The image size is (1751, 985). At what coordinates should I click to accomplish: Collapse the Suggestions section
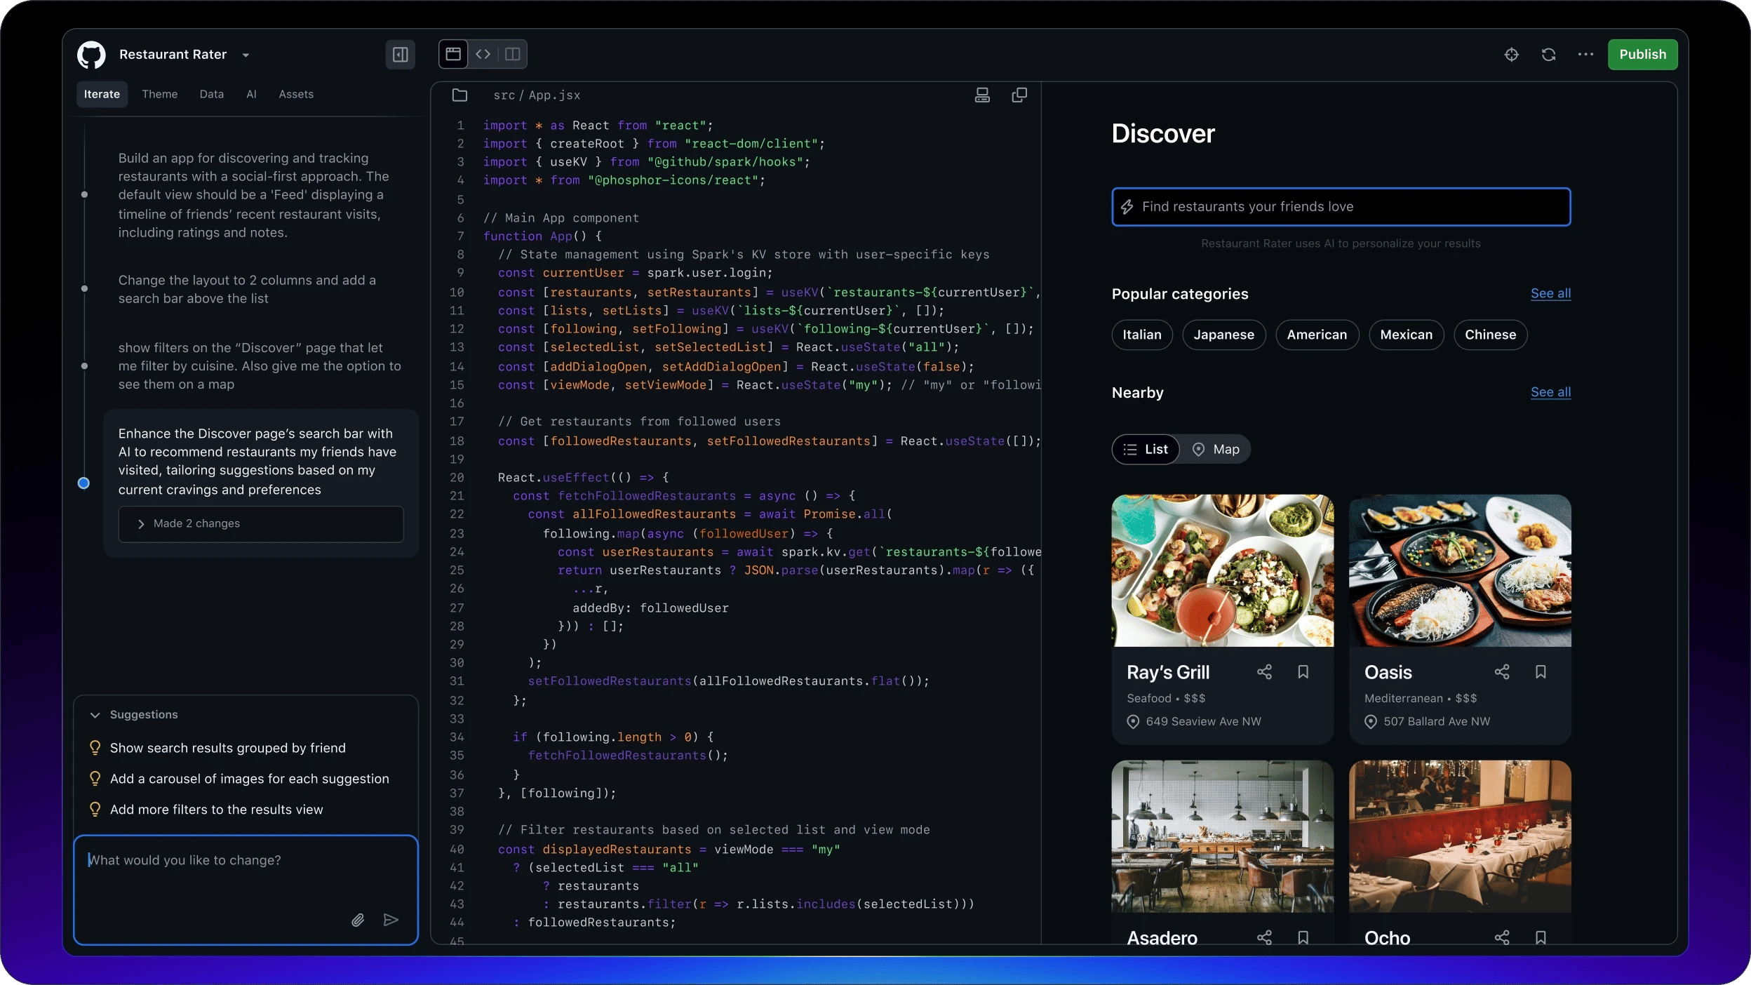pyautogui.click(x=96, y=715)
